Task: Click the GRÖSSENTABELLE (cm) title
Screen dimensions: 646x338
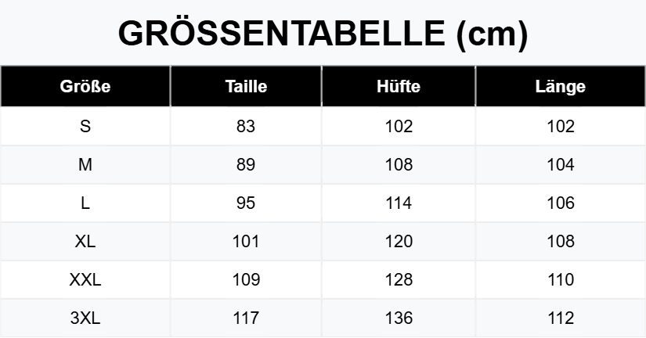Action: pyautogui.click(x=323, y=34)
